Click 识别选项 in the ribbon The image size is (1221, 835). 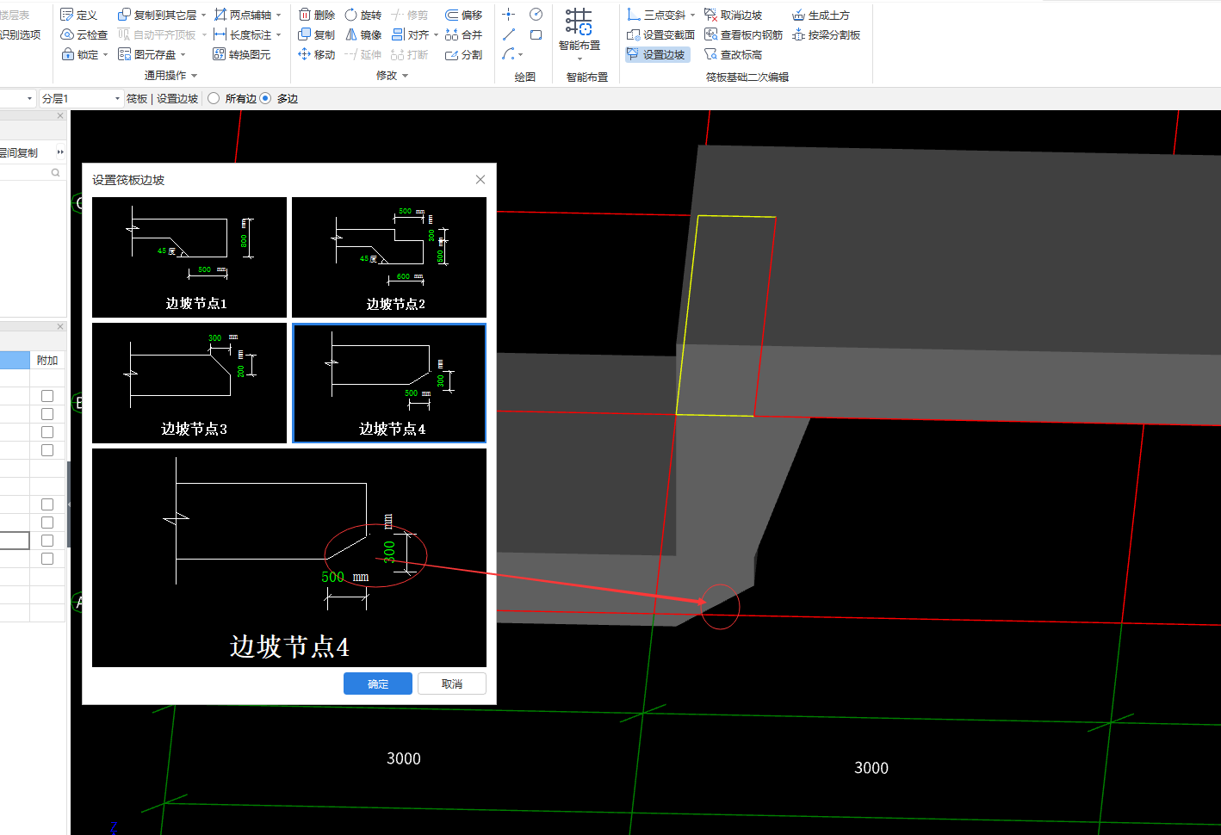(x=21, y=34)
